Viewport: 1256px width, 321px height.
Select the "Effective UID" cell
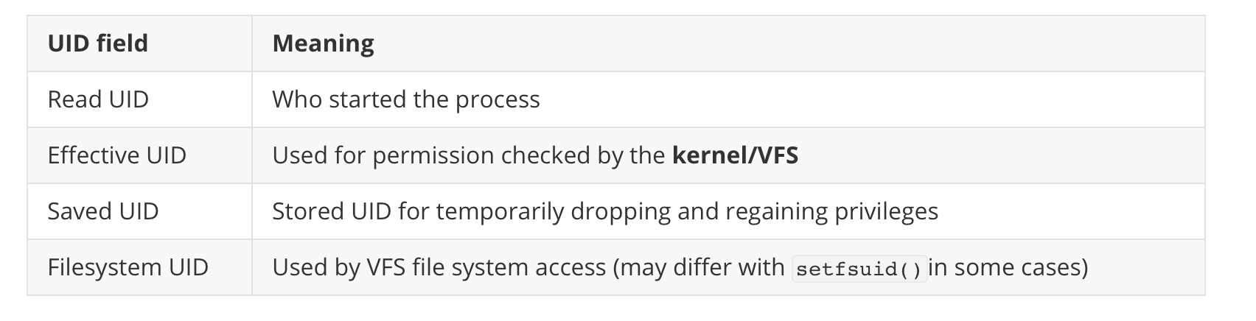click(x=116, y=155)
